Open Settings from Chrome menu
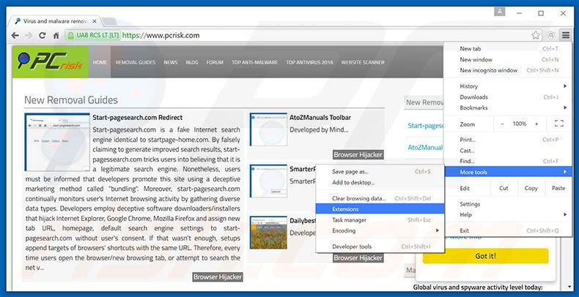Viewport: 579px width, 297px height. coord(508,204)
